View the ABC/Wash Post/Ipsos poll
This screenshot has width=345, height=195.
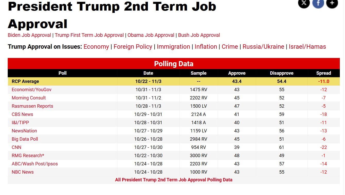[x=35, y=164]
